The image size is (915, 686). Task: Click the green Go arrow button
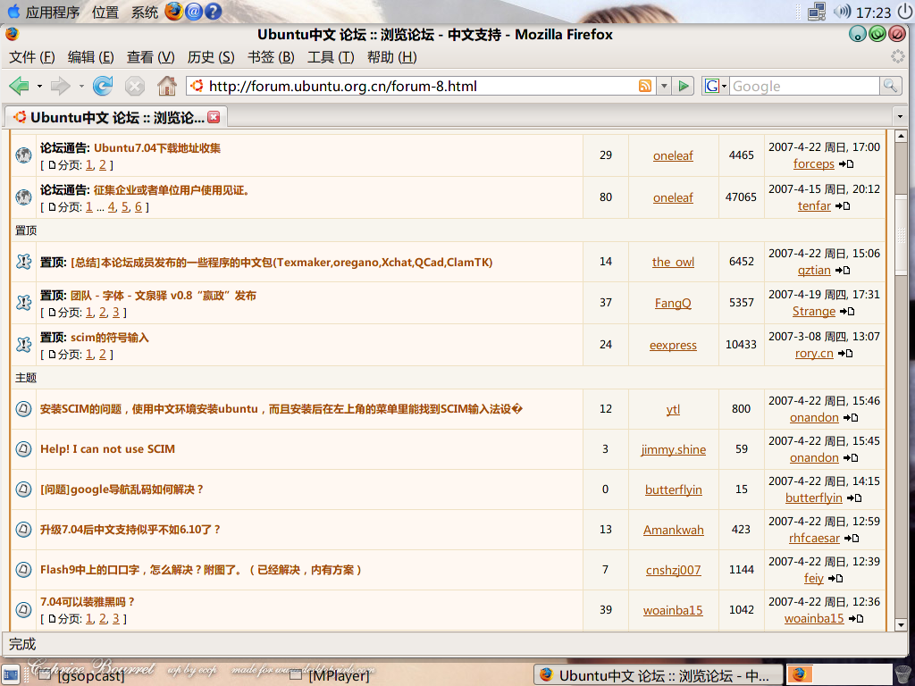[683, 87]
